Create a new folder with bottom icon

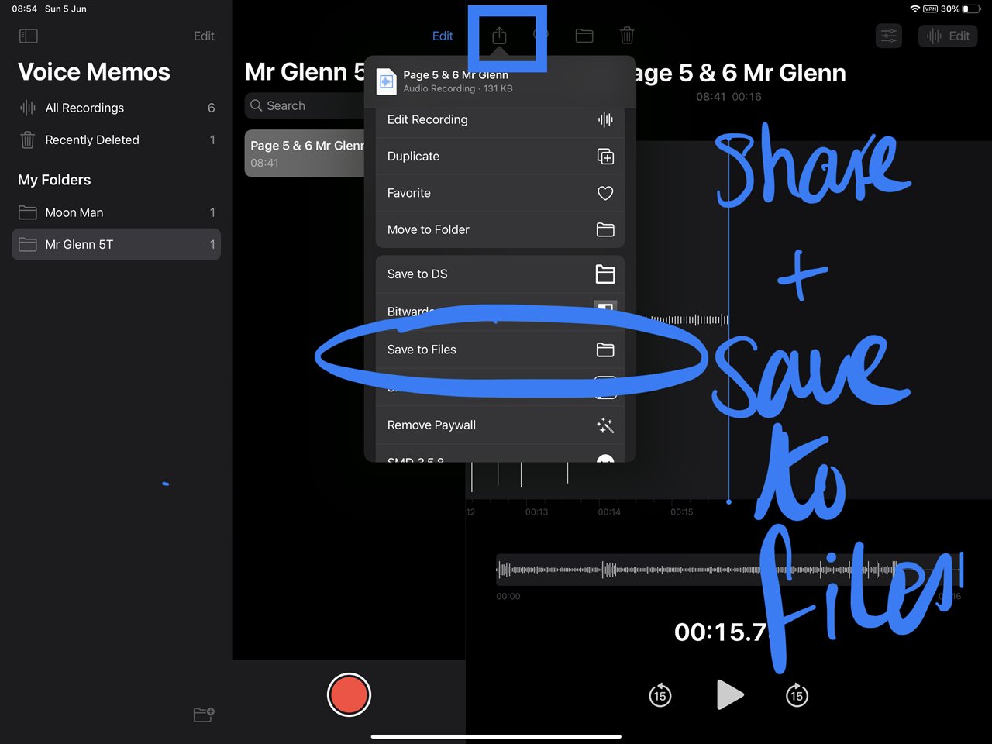204,714
